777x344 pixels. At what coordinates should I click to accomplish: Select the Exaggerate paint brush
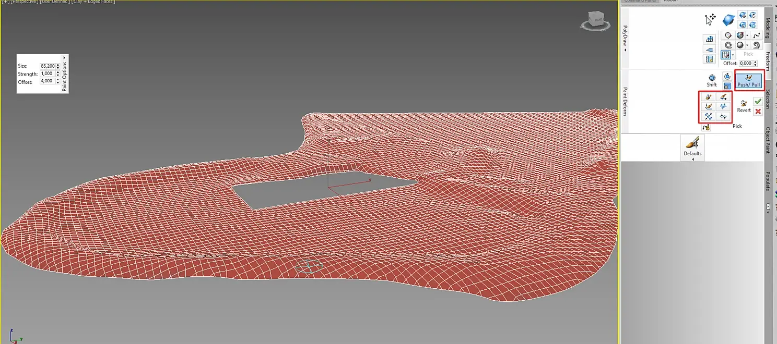coord(723,116)
